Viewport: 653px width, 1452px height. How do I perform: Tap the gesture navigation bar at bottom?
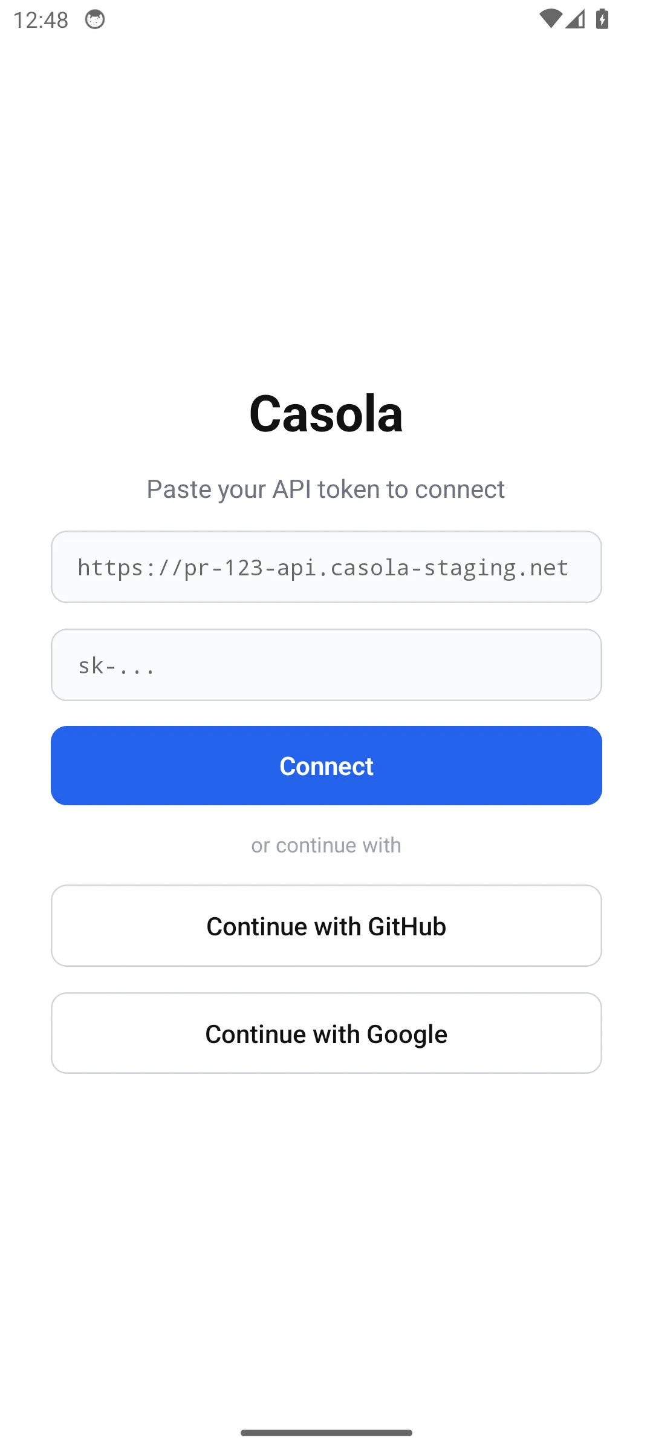326,1432
